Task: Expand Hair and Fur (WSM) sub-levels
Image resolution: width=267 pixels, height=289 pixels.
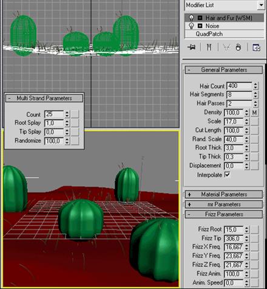Action: 200,18
